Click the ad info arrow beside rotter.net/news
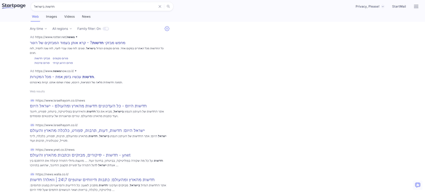The image size is (425, 192). 76,37
